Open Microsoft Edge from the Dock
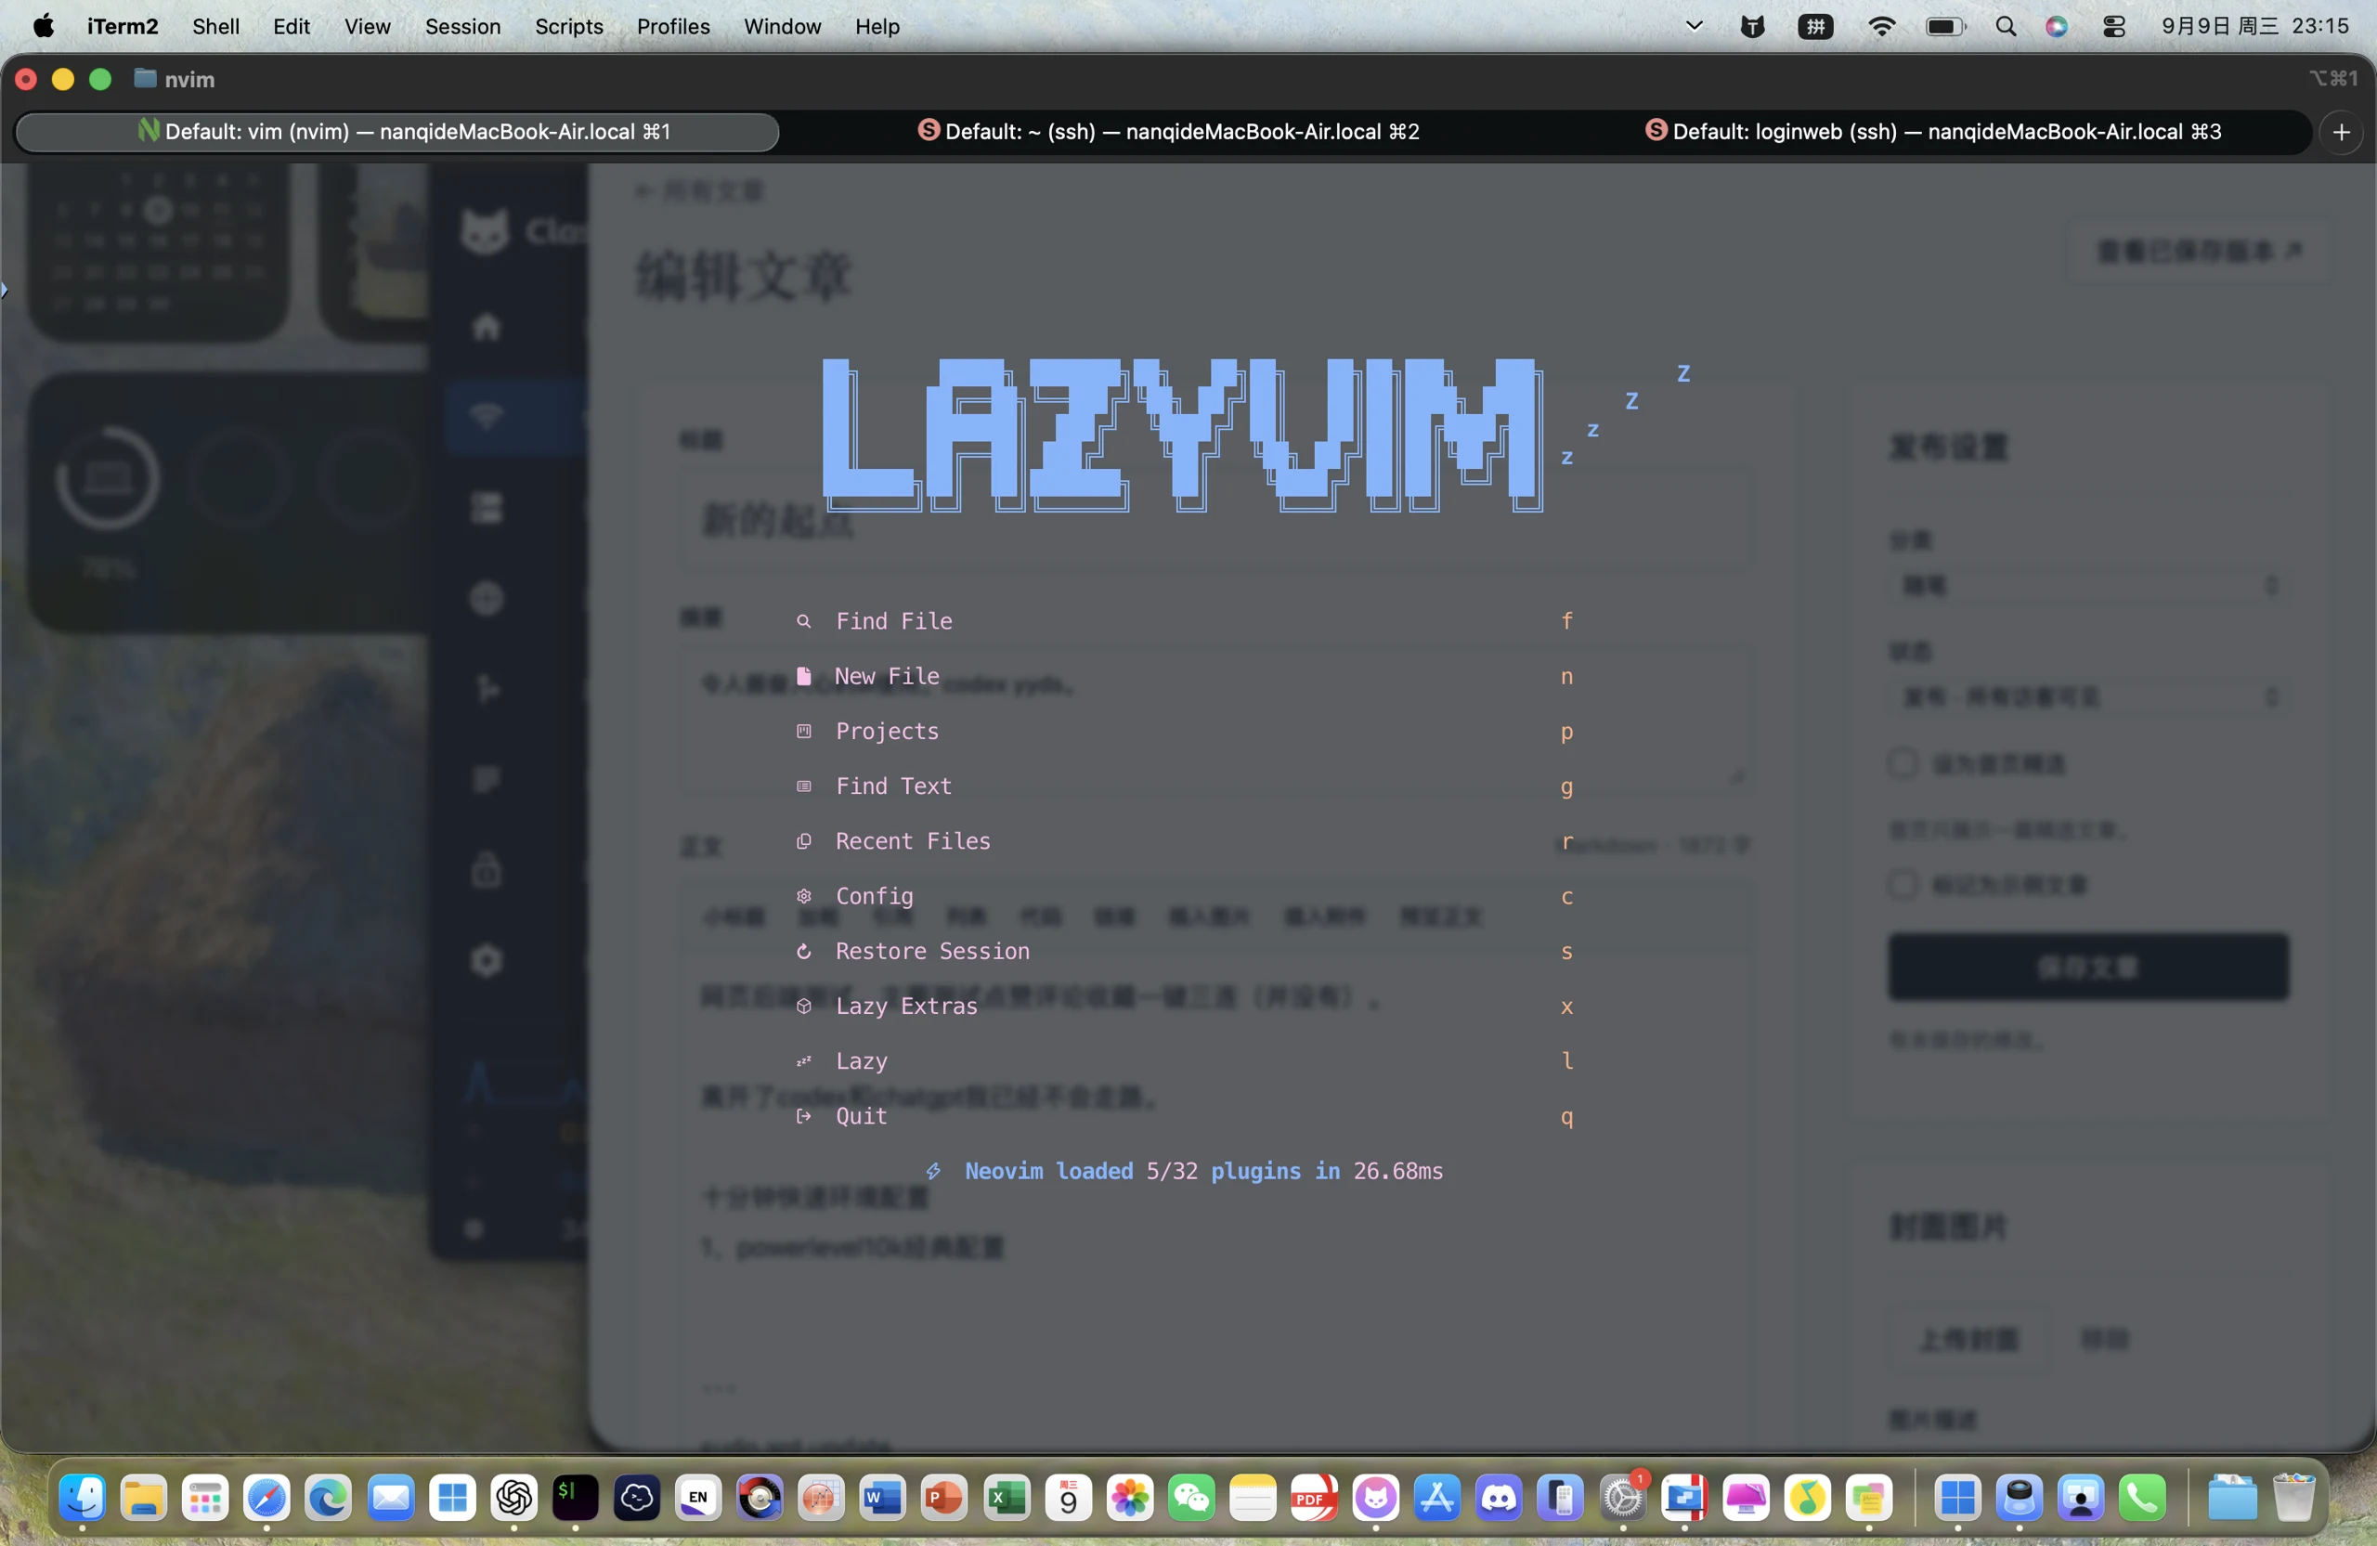The image size is (2377, 1546). (x=329, y=1497)
